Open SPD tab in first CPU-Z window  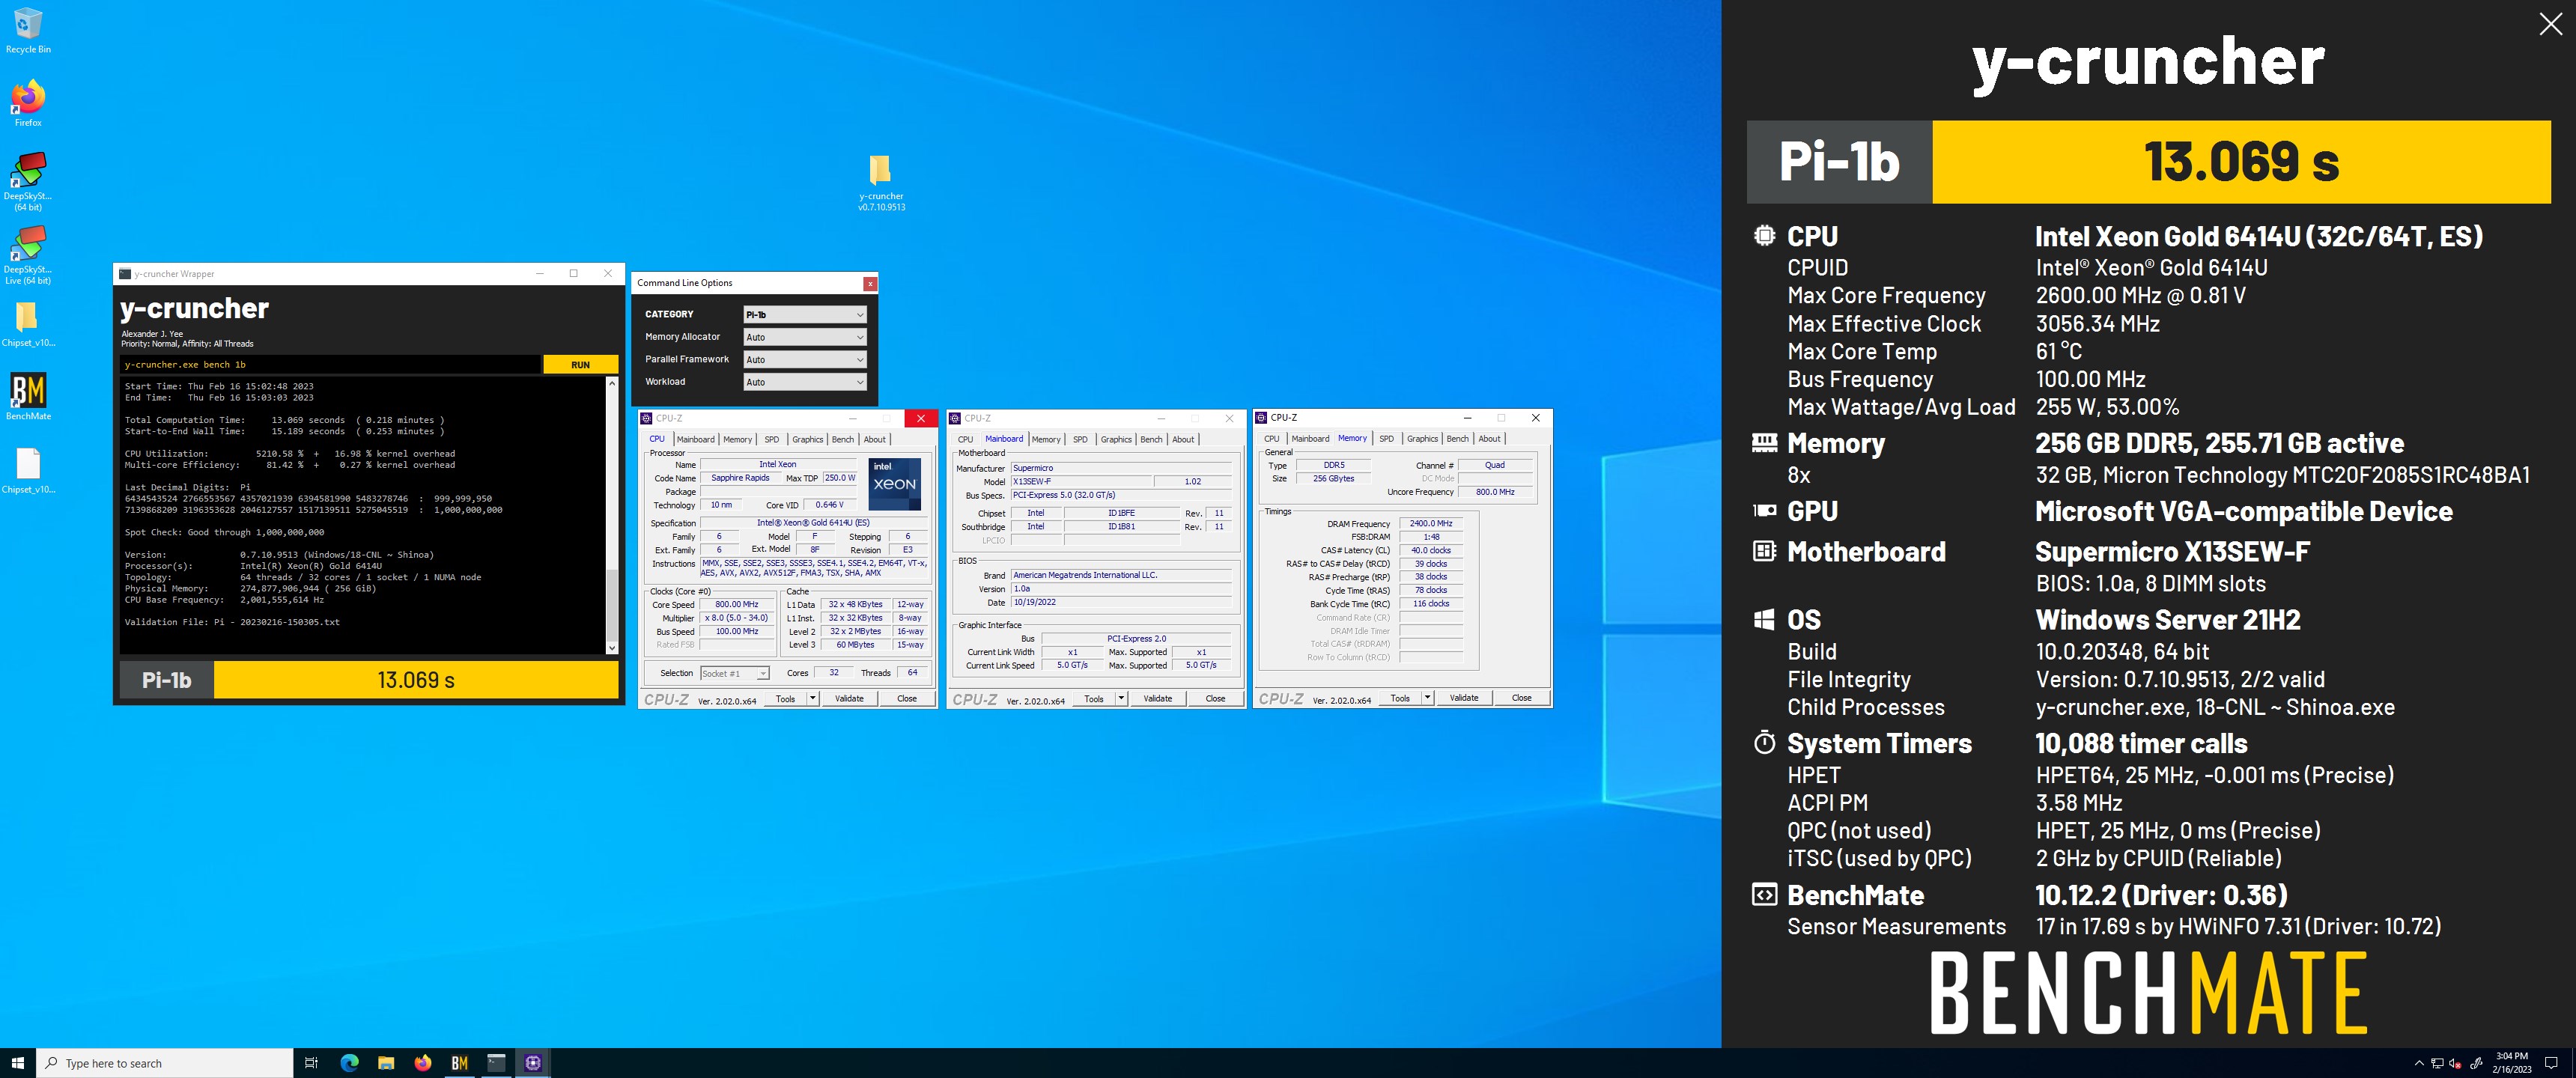771,439
